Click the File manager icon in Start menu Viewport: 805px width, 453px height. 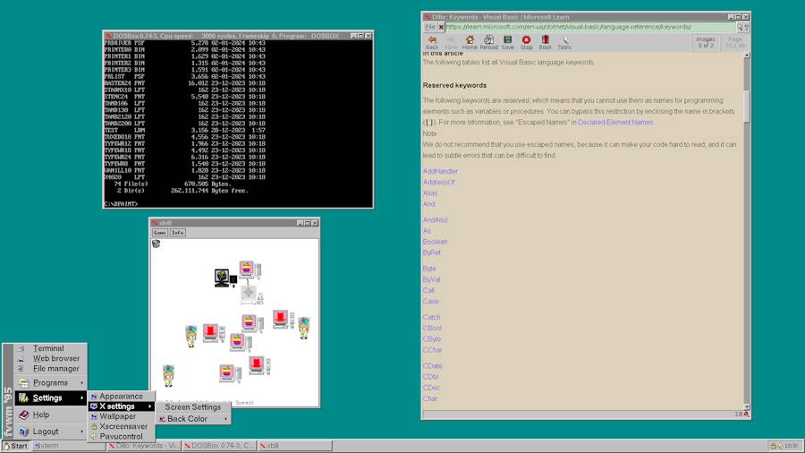[21, 369]
